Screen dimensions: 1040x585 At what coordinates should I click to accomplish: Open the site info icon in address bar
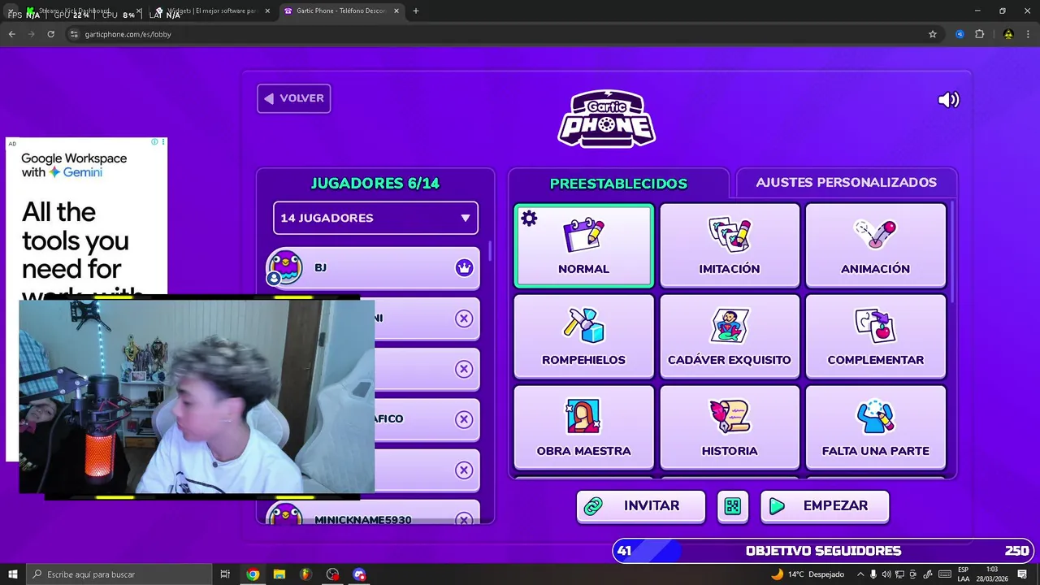[x=74, y=34]
